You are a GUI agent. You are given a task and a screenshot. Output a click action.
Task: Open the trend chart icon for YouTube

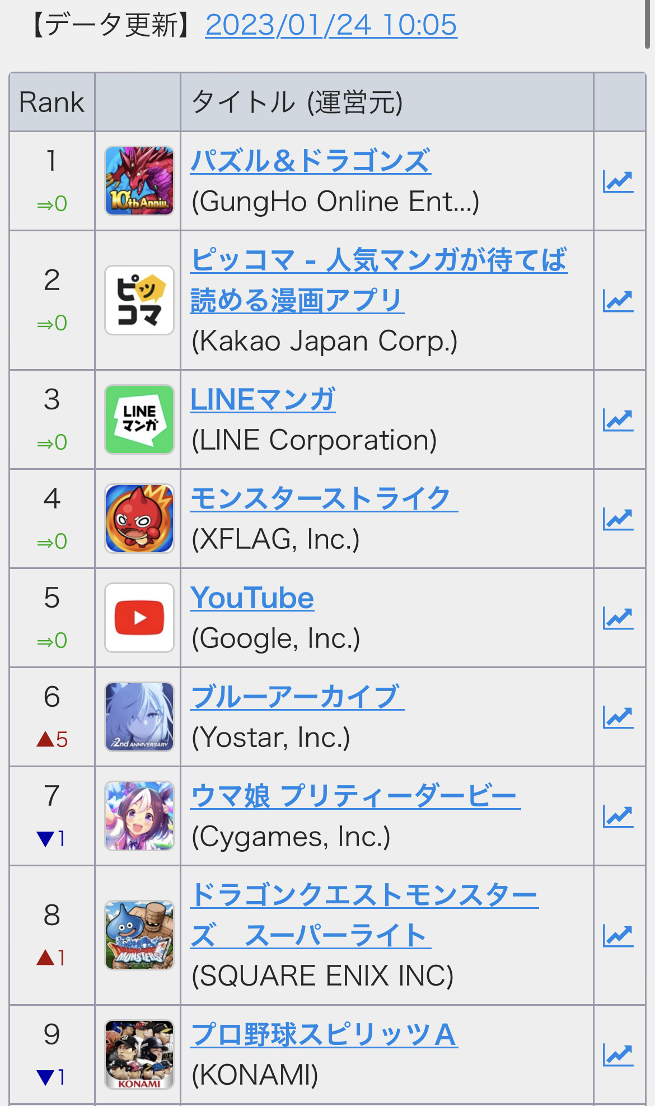[x=618, y=618]
